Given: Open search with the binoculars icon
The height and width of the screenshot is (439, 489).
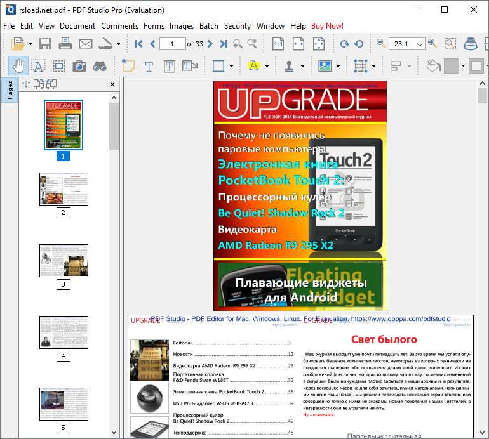Looking at the screenshot, I should tap(99, 65).
